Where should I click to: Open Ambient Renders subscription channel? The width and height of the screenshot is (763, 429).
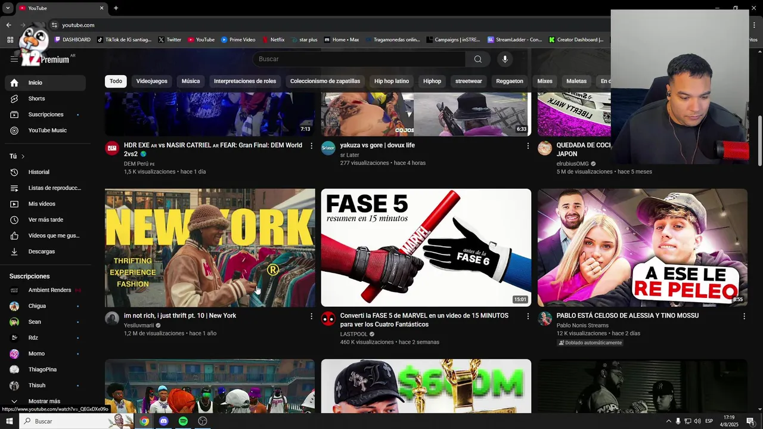click(45, 290)
